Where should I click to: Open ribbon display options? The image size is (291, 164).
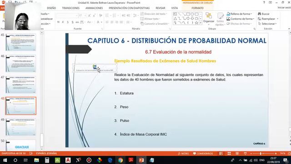[x=271, y=2]
